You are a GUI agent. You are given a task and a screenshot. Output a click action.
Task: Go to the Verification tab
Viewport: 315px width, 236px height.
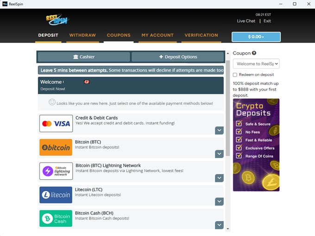point(201,35)
